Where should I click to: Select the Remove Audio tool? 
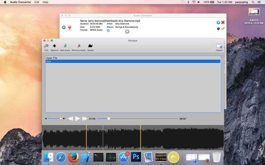coord(79,48)
